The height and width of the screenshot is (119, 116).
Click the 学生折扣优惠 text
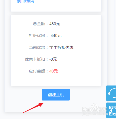[61, 47]
